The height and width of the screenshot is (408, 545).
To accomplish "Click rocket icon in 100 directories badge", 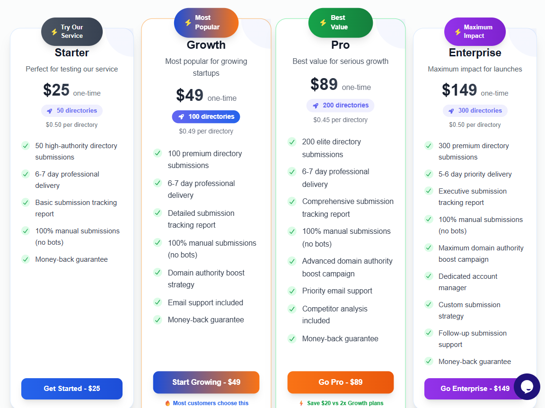I will 181,117.
